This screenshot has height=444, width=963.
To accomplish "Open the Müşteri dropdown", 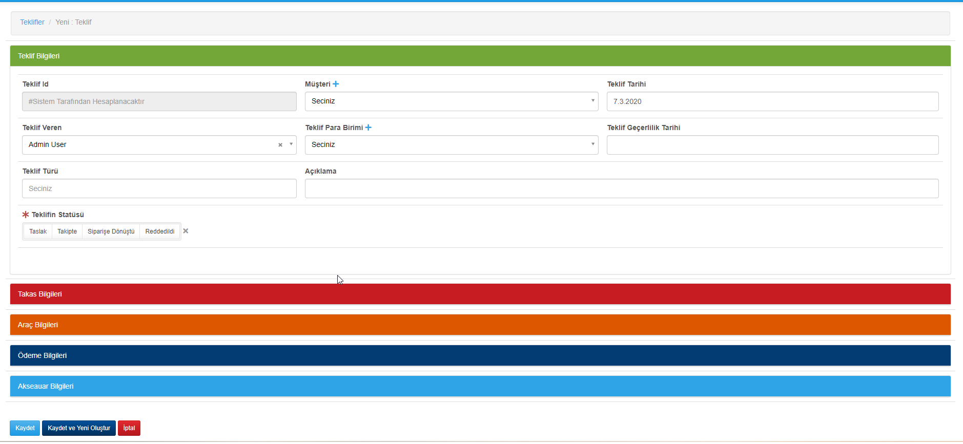I will pos(451,101).
